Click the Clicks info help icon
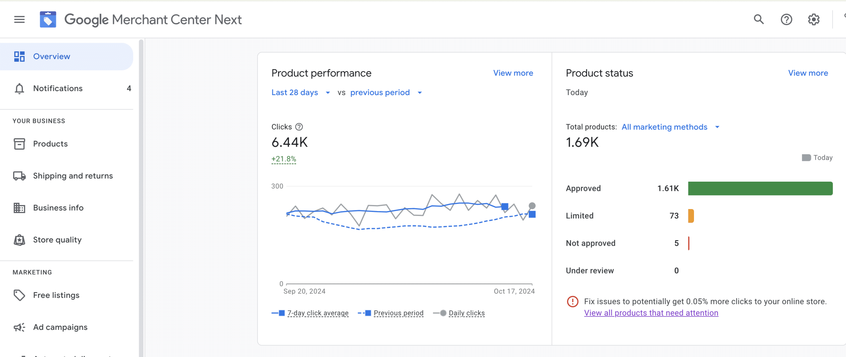The height and width of the screenshot is (357, 846). [x=299, y=127]
